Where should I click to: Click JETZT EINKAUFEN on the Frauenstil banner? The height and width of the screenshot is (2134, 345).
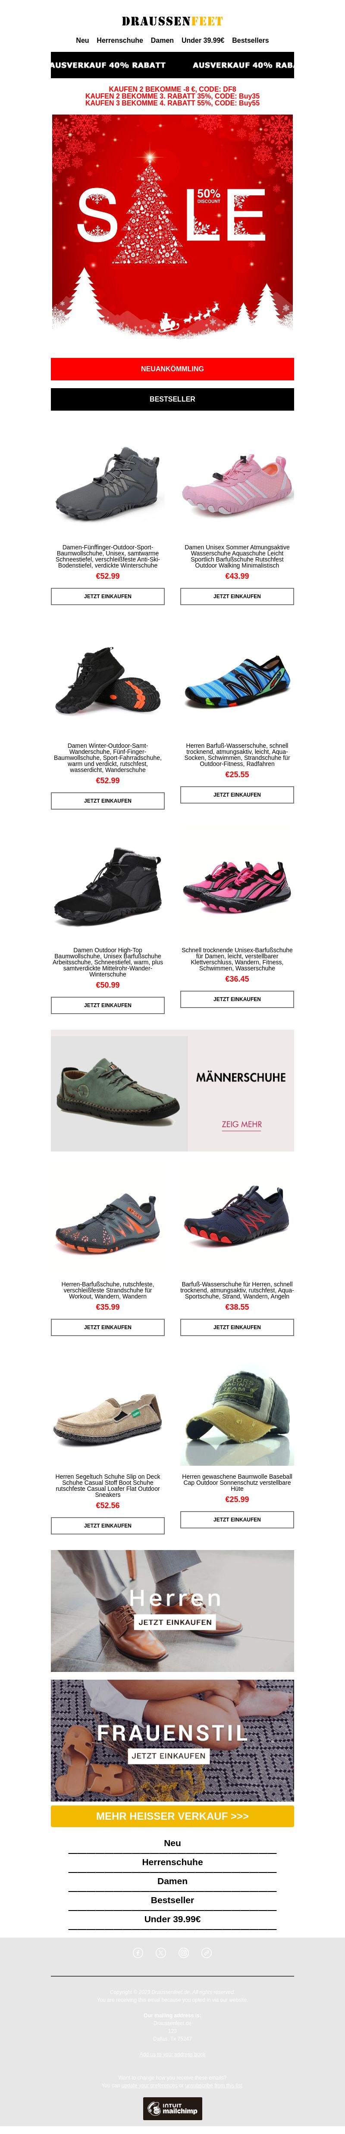point(169,1755)
